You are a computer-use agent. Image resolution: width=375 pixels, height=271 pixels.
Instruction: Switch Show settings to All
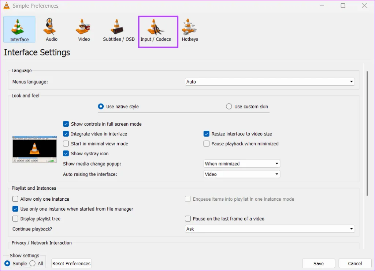click(33, 263)
